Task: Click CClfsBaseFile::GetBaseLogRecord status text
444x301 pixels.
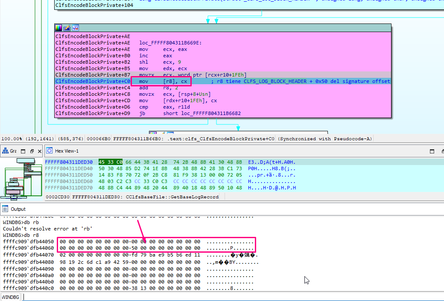Action: click(x=172, y=197)
